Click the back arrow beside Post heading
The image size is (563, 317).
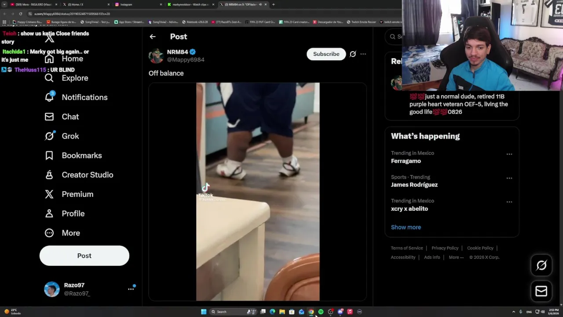(153, 37)
